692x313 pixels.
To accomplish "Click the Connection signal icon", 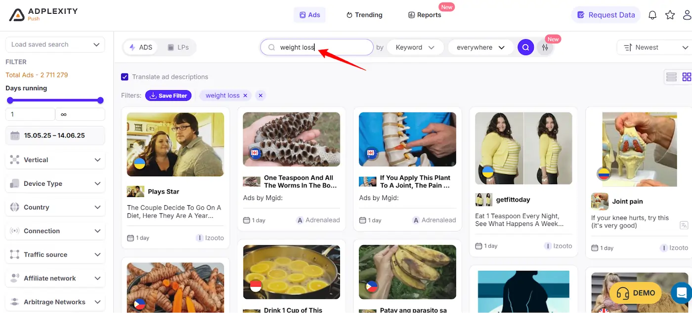I will 15,231.
